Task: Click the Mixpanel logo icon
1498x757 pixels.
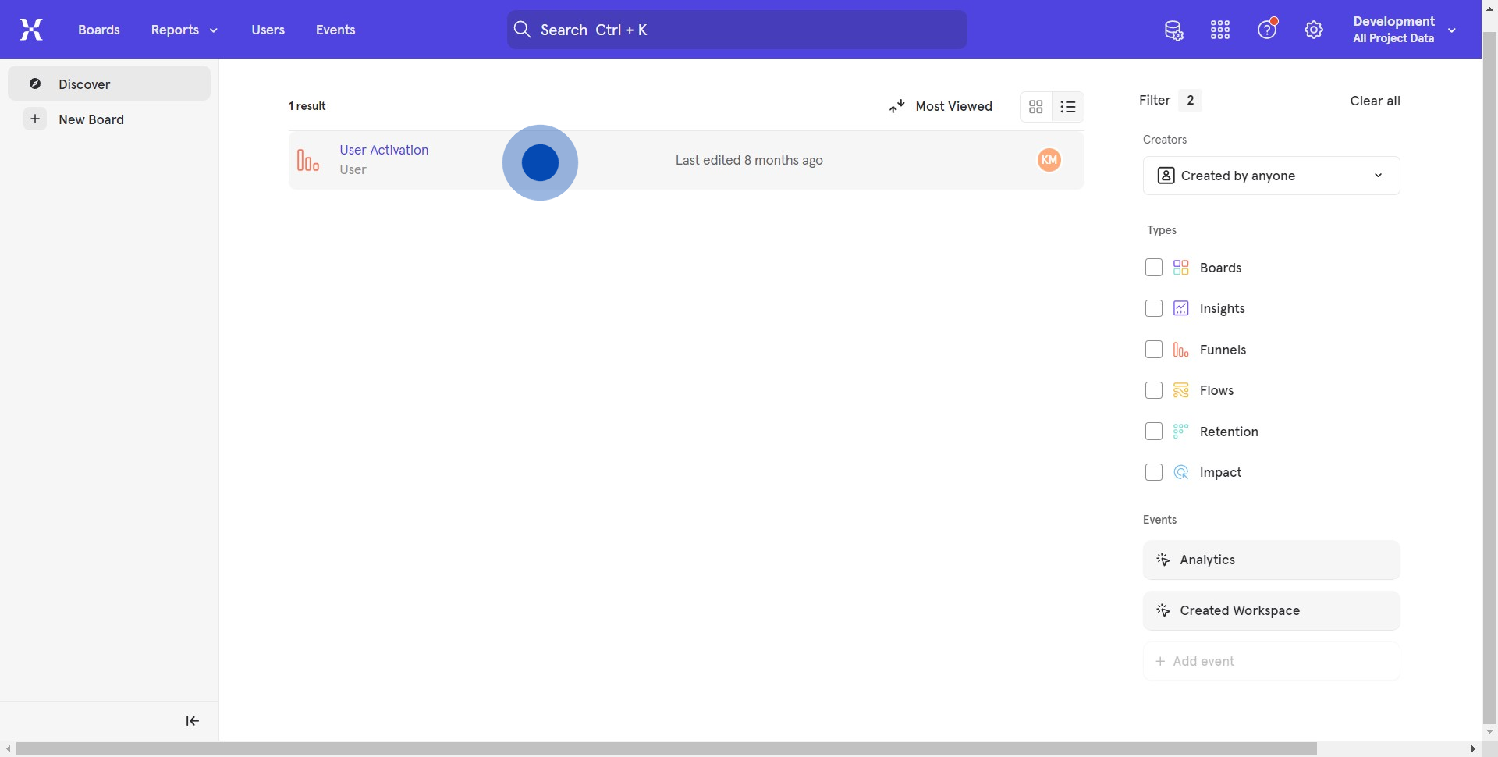Action: pos(31,30)
